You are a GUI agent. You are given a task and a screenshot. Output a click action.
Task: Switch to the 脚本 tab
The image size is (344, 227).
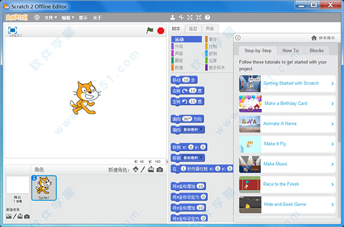(x=176, y=29)
